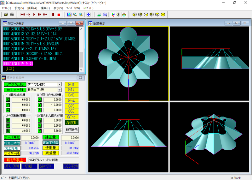The width and height of the screenshot is (252, 180).
Task: Click the isometric 3D view pane
Action: point(209,137)
